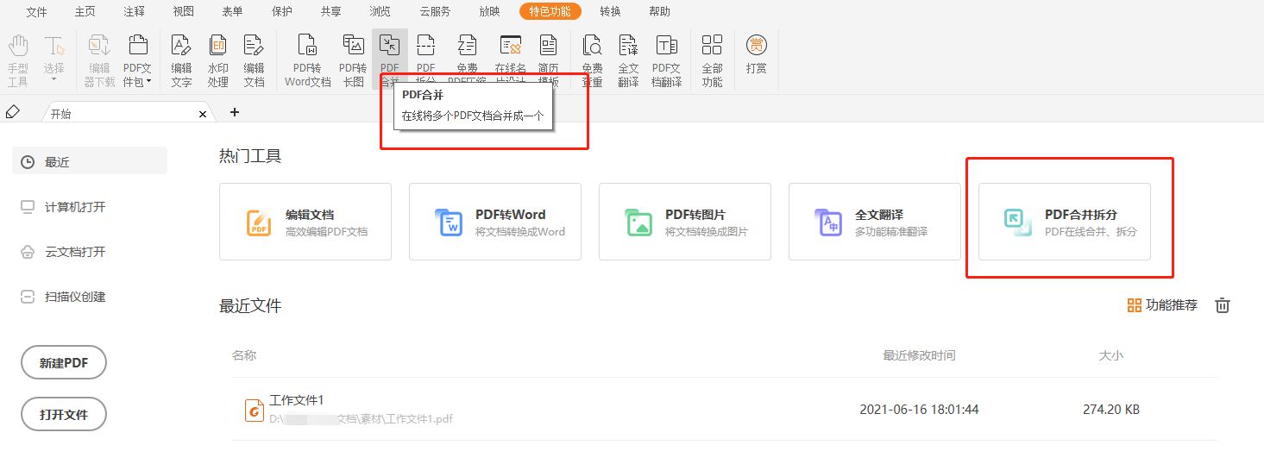
Task: Click the 最近修改时间 column header
Action: pyautogui.click(x=919, y=355)
